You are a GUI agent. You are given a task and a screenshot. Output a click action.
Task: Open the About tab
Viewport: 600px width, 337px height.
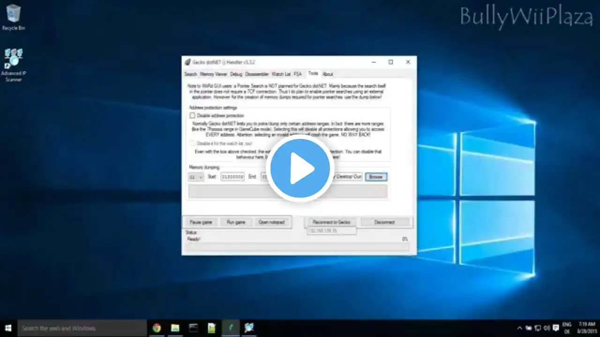point(328,74)
